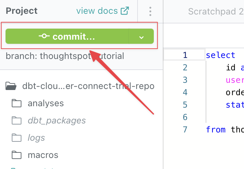The height and width of the screenshot is (169, 244).
Task: Expand the dbt_packages folder
Action: 57,120
